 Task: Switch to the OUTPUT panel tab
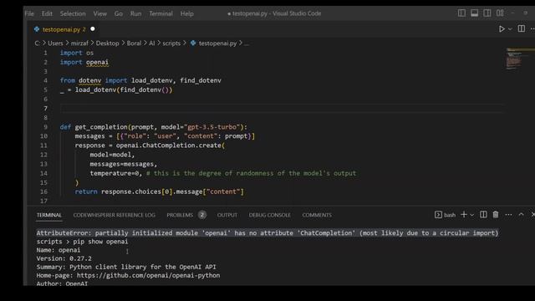point(227,215)
